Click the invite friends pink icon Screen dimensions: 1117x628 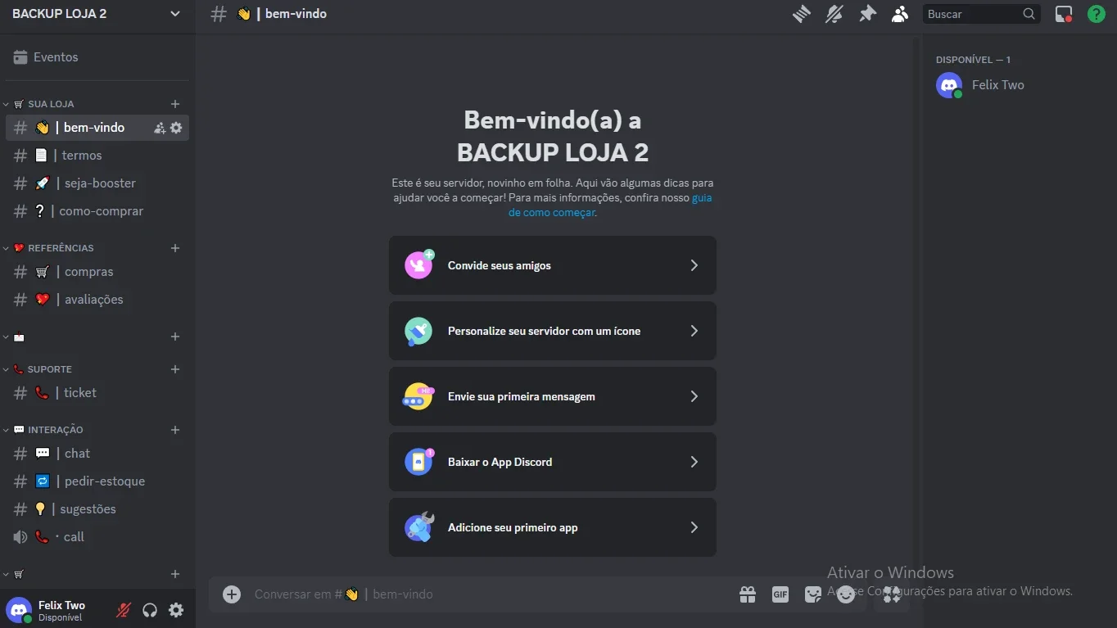(418, 265)
